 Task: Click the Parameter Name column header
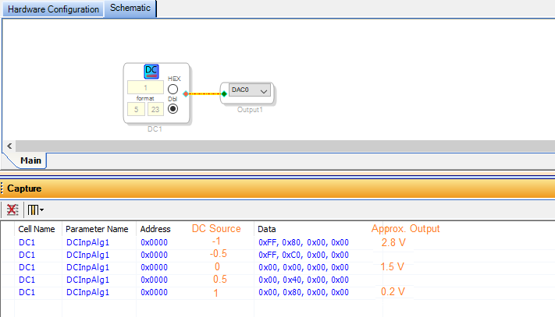(x=97, y=229)
